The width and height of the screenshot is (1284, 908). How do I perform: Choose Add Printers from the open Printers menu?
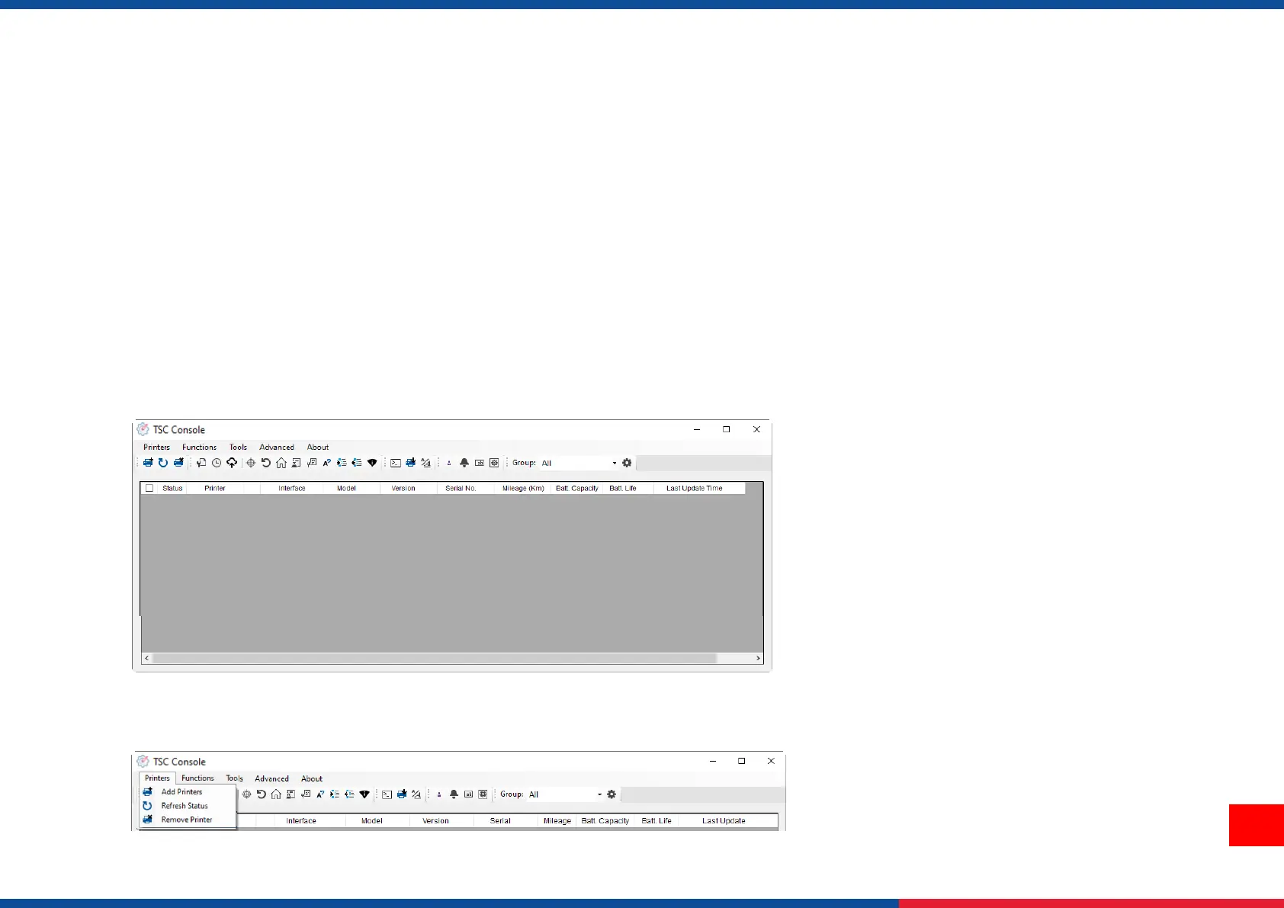click(x=188, y=792)
